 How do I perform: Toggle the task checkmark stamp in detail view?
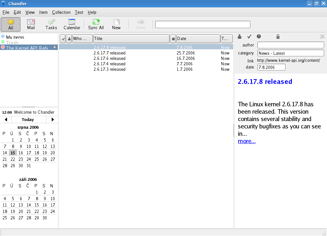point(249,37)
